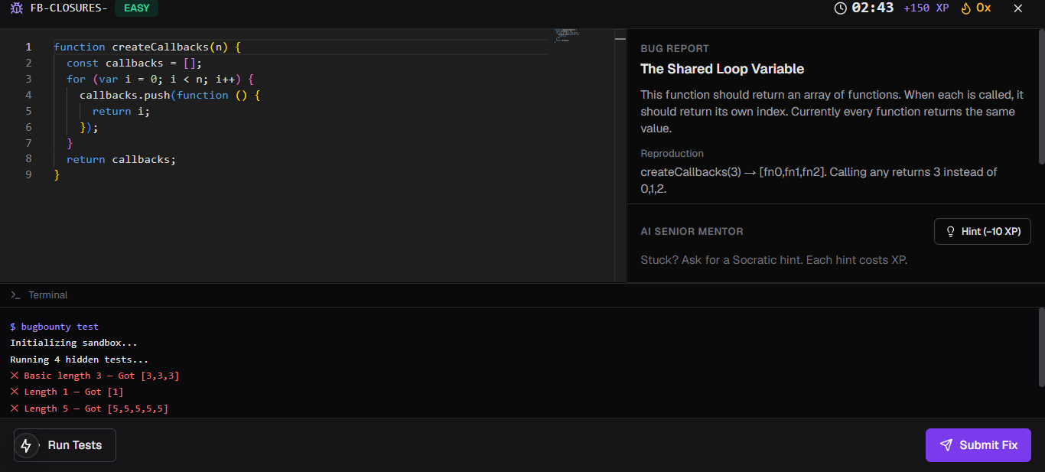The height and width of the screenshot is (472, 1045).
Task: Click the terminal prompt icon
Action: pos(15,295)
